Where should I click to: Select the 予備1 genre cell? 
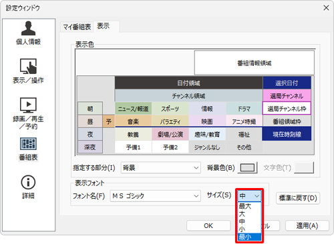click(133, 147)
